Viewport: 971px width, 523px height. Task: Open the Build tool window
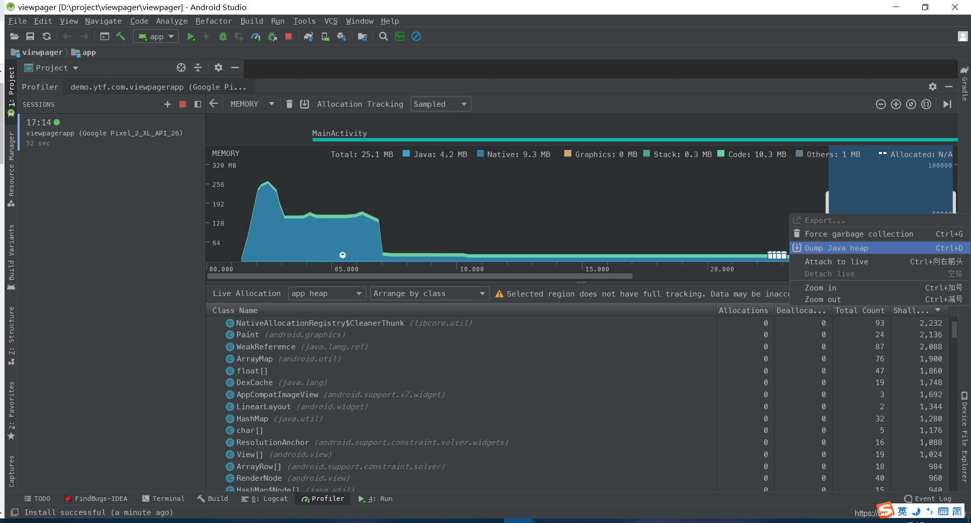coord(213,499)
